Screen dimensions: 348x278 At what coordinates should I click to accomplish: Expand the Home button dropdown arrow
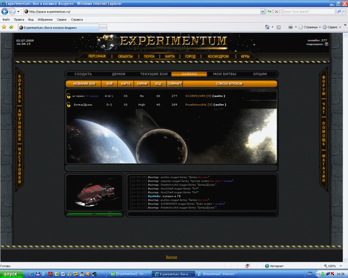click(272, 27)
